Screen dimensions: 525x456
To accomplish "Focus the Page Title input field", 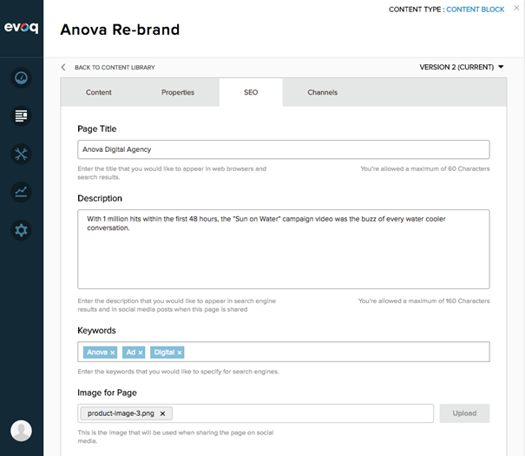I will pos(284,149).
